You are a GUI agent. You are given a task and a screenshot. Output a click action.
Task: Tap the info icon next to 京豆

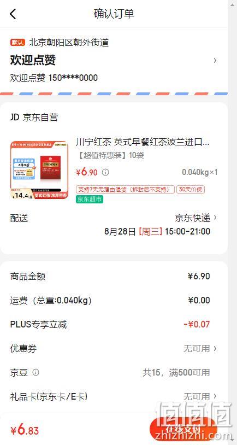point(35,372)
